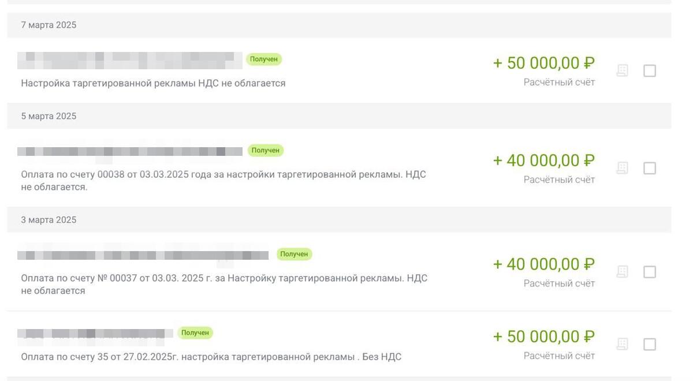The width and height of the screenshot is (693, 381).
Task: Click the +40 000,00 ₽ amount dated 5 March
Action: pos(543,160)
